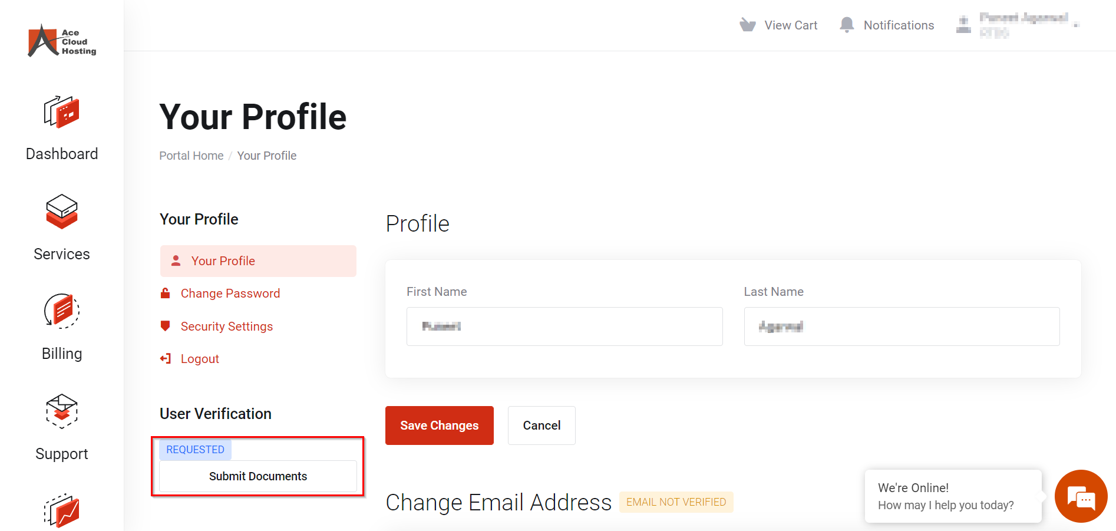Focus the Last Name input field
The height and width of the screenshot is (531, 1116).
(902, 326)
